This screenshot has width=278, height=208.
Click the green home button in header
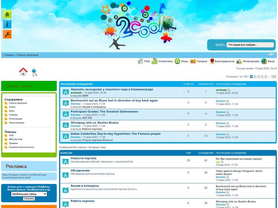[x=7, y=14]
